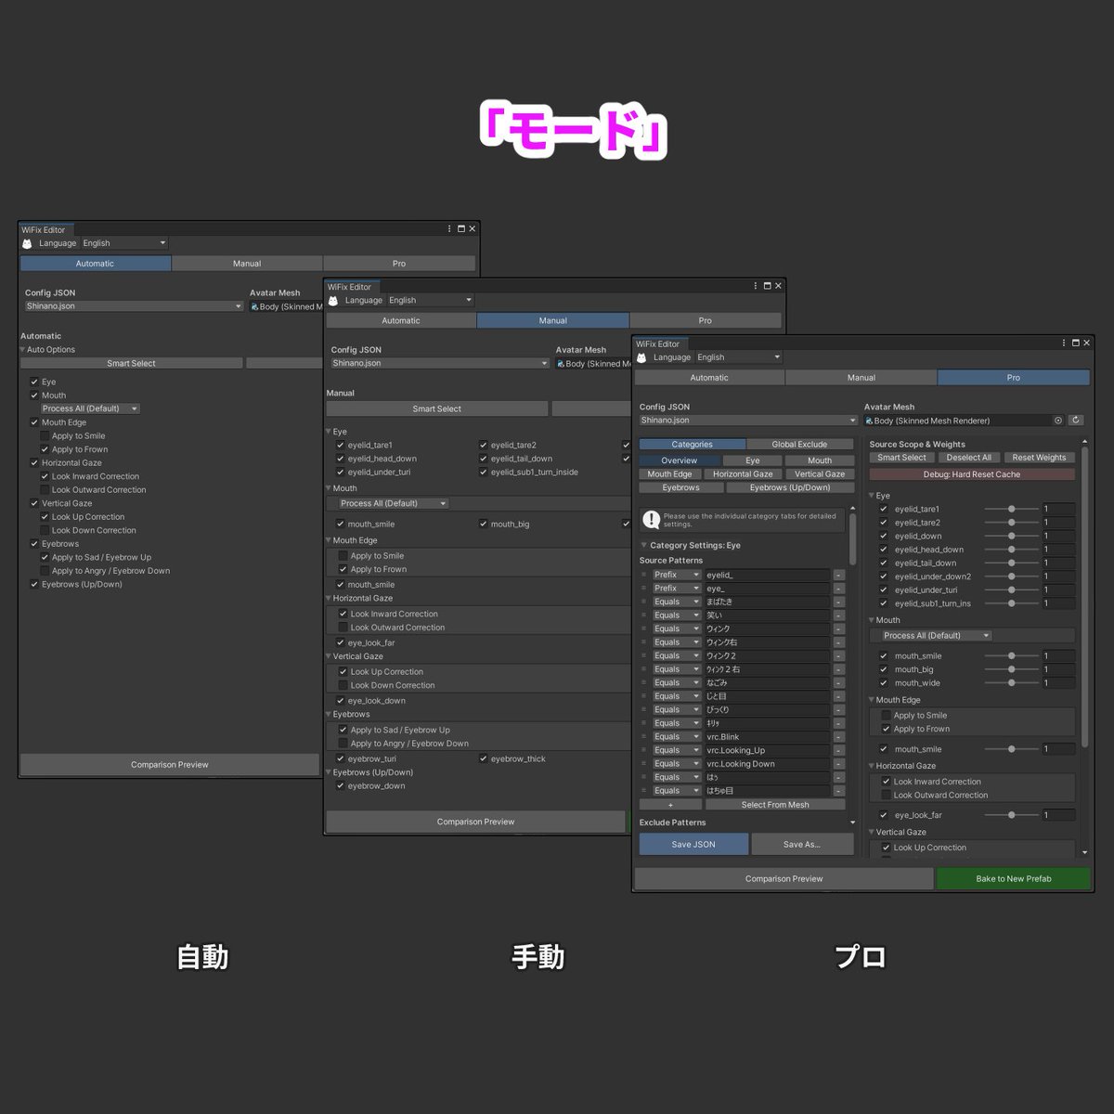Click the cat logo icon in the Automatic window

coord(27,243)
